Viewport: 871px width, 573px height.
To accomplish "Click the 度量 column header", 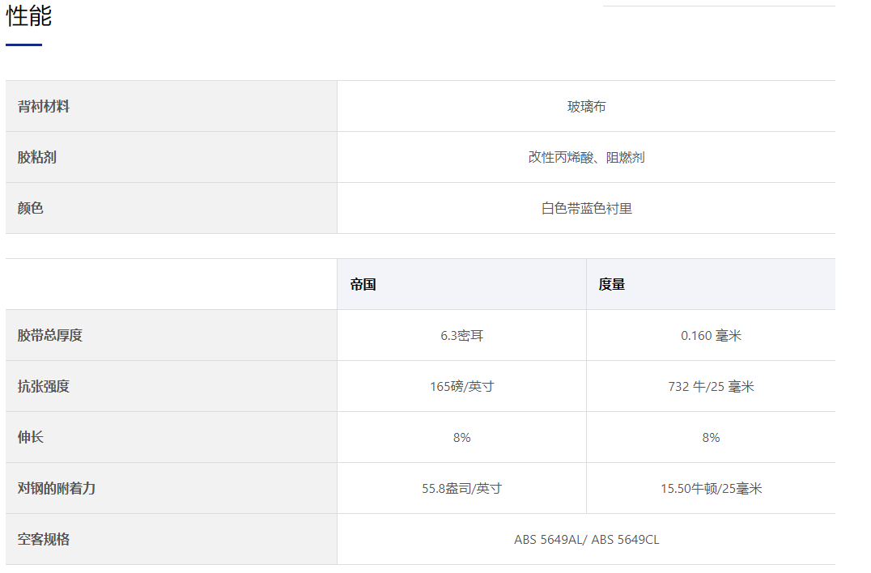I will click(612, 285).
